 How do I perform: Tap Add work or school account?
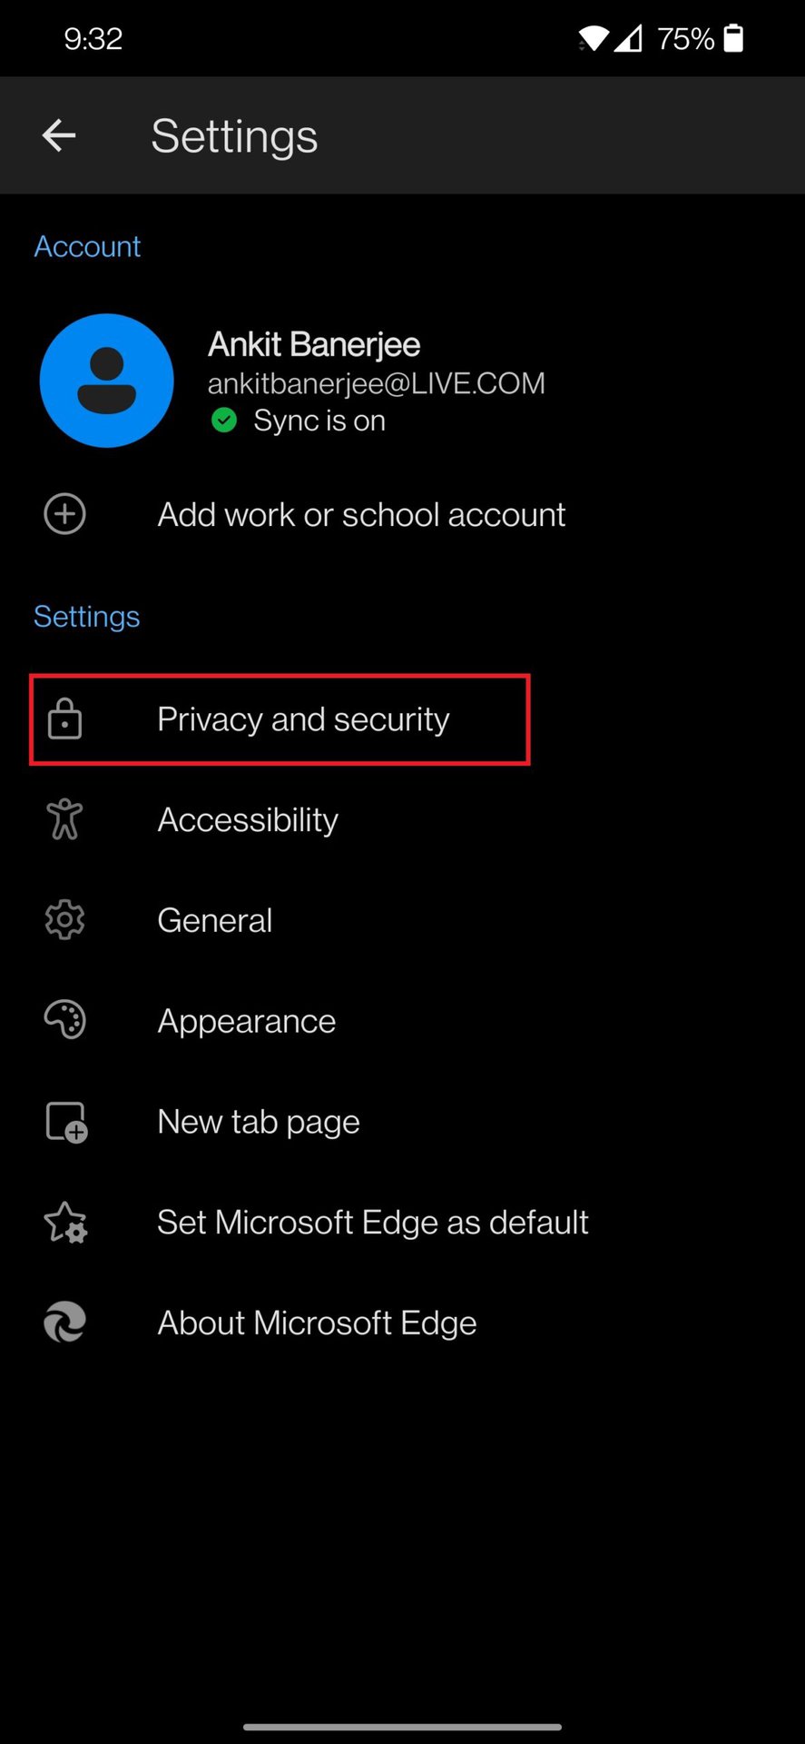[361, 515]
